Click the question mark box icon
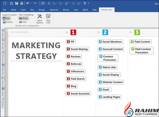Image resolution: width=159 pixels, height=117 pixels. (x=43, y=3)
